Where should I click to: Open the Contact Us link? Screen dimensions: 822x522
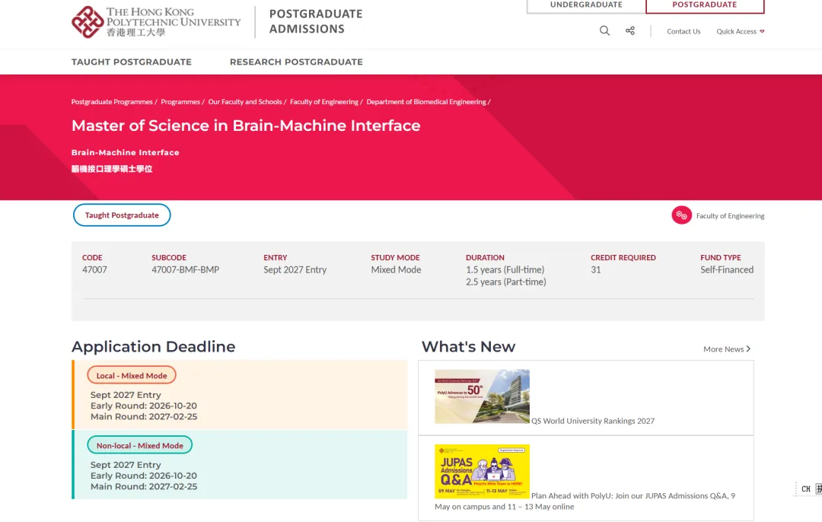coord(683,31)
